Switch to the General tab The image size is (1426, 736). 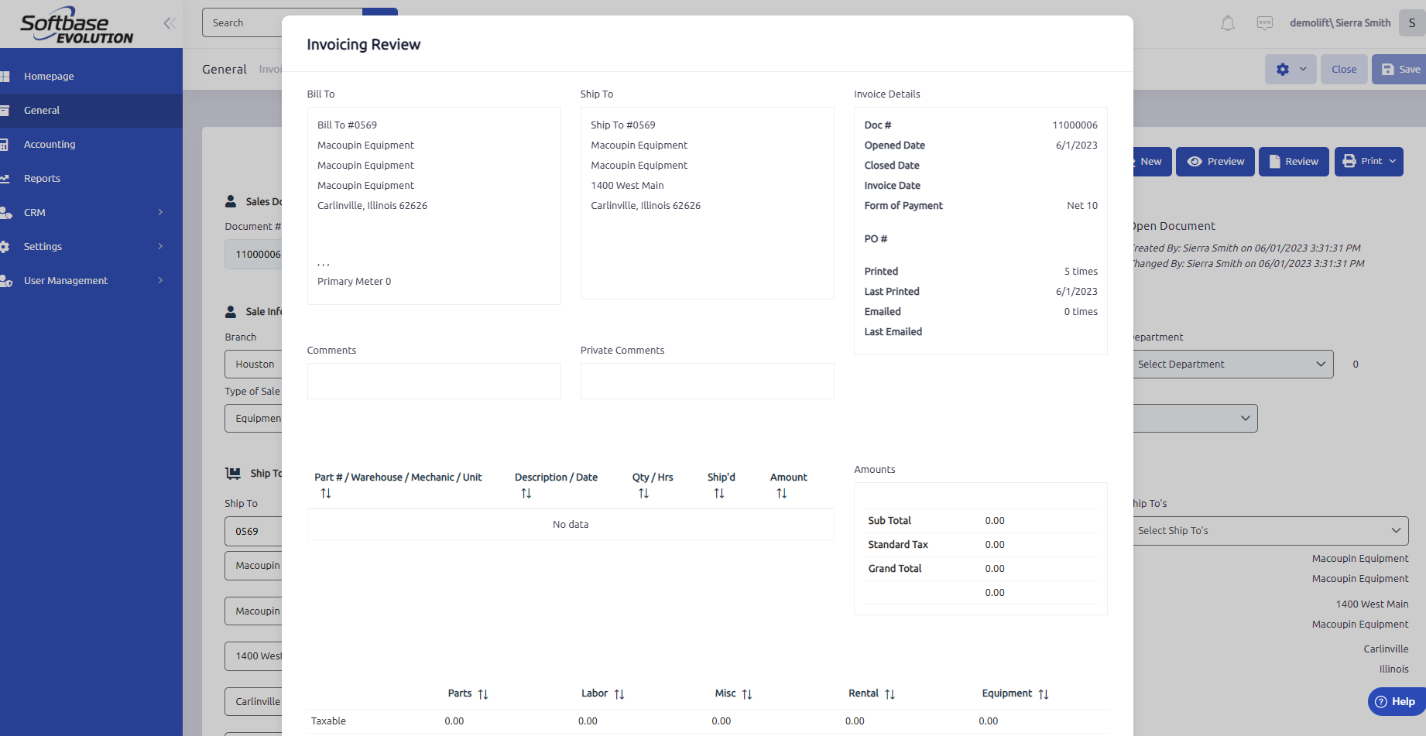point(224,69)
